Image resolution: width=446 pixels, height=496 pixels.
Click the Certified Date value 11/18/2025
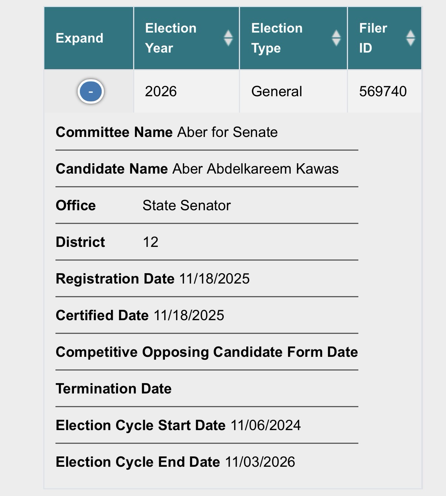pyautogui.click(x=189, y=315)
